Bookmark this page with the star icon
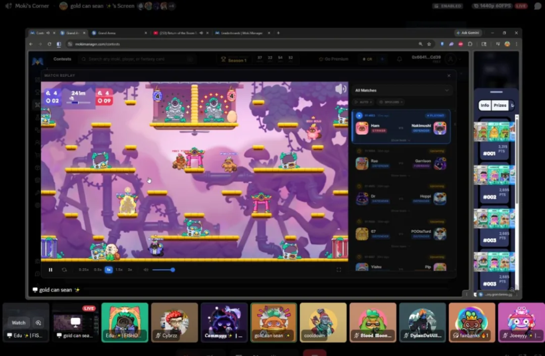This screenshot has width=545, height=356. pyautogui.click(x=429, y=44)
